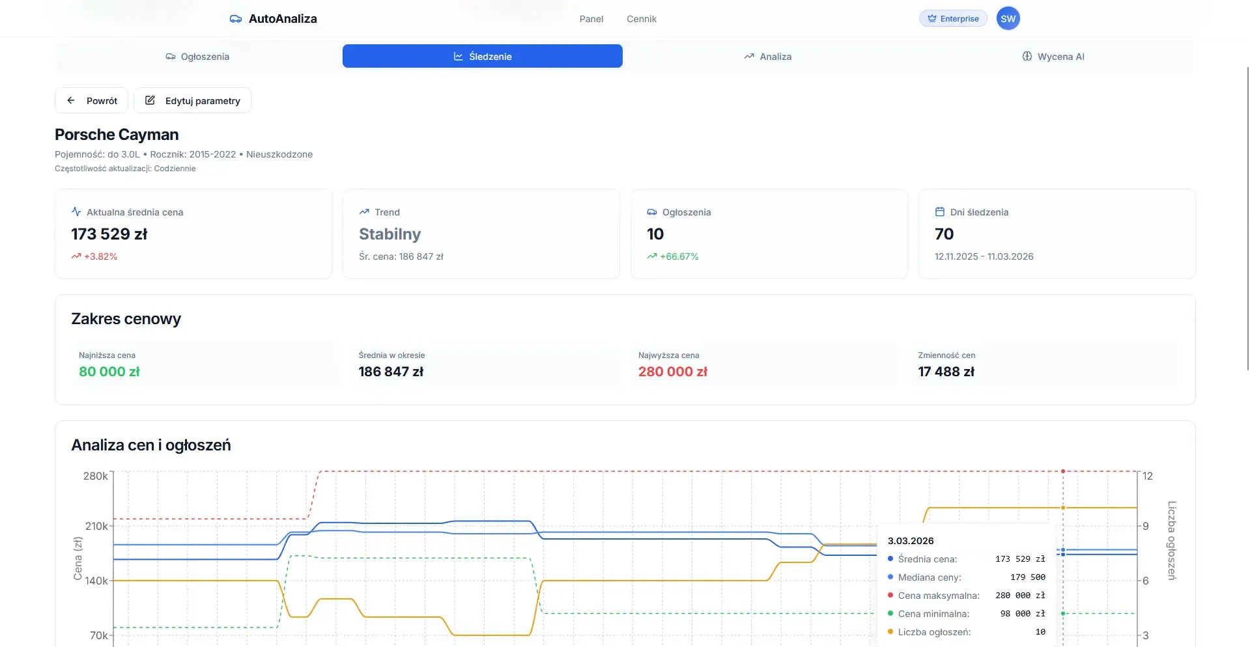Image resolution: width=1250 pixels, height=647 pixels.
Task: Click the Zakres cenowy section heading
Action: coord(126,319)
